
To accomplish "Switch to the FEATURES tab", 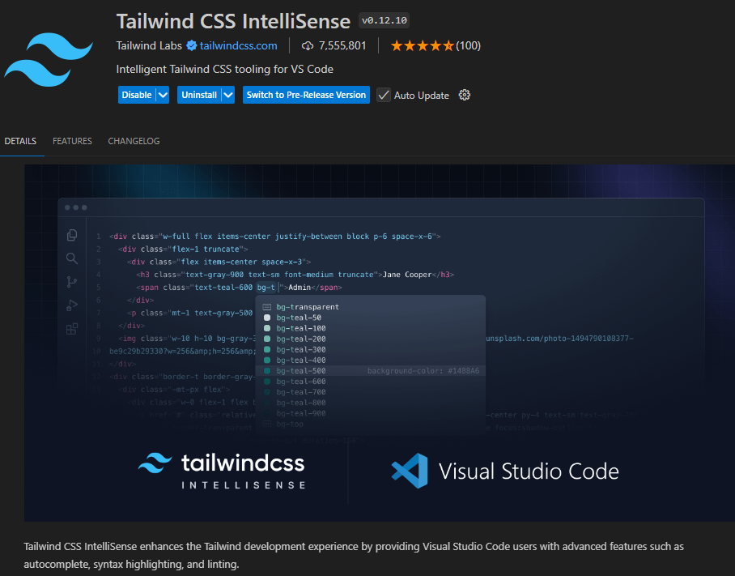I will tap(72, 141).
